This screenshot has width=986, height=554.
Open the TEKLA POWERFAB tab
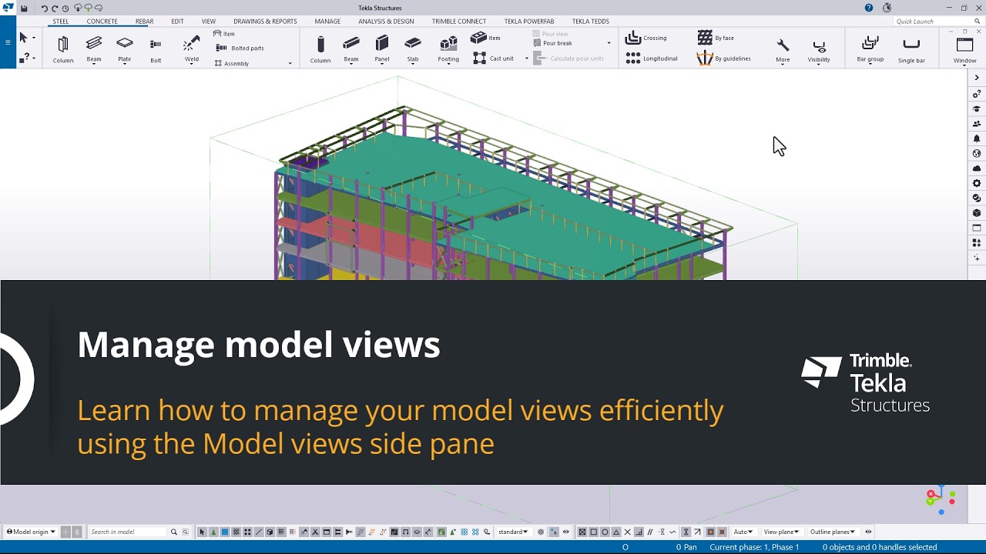[529, 22]
